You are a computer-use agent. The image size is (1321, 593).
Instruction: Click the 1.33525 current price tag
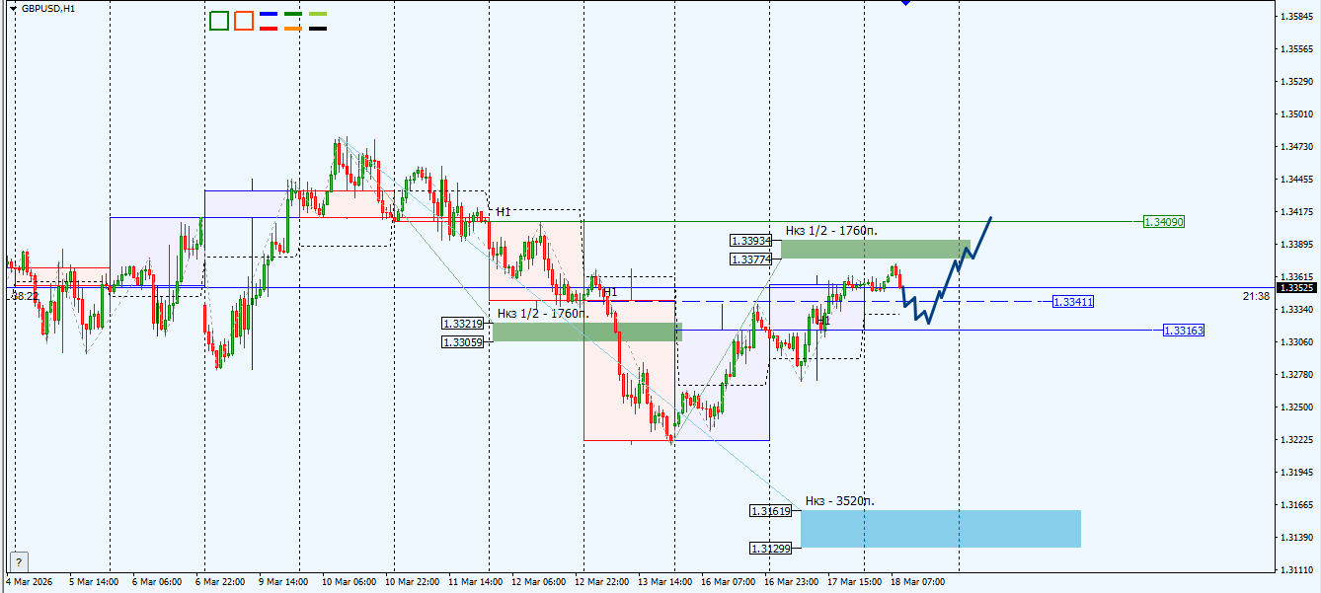[1296, 286]
